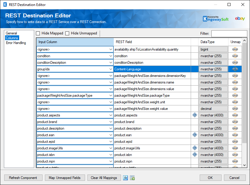Click Map Unmapped Fields button
Image resolution: width=250 pixels, height=185 pixels.
pos(65,178)
